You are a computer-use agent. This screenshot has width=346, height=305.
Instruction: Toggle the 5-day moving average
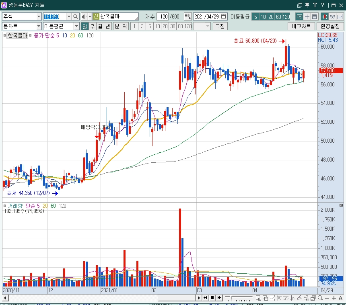tap(255, 17)
